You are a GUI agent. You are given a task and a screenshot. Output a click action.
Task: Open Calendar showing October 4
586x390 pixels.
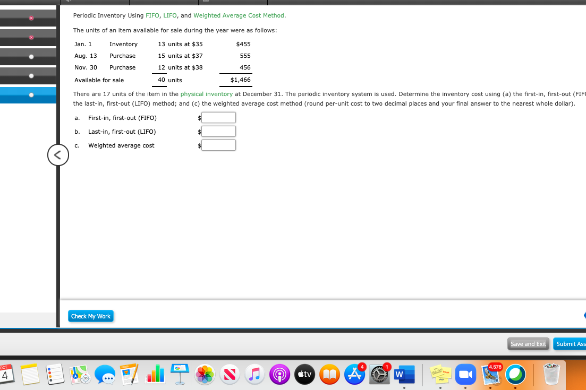[x=7, y=375]
